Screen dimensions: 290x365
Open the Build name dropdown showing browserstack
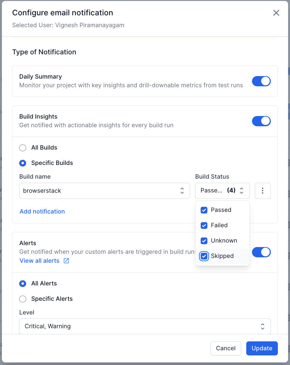pyautogui.click(x=104, y=191)
